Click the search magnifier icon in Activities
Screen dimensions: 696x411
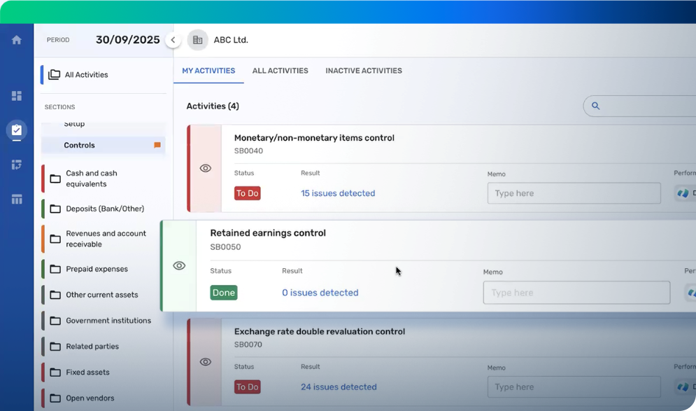click(596, 106)
